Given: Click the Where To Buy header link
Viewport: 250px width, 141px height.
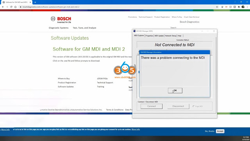Looking at the screenshot, I should click(177, 17).
